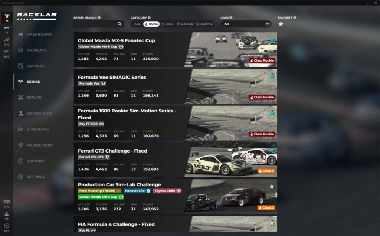Select the iRacing sim icon in left rail
Screen dimensions: 380x236
(x=7, y=17)
